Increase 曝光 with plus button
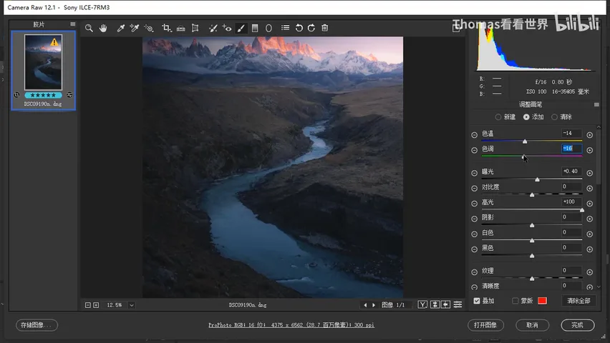Viewport: 610px width, 343px height. [x=590, y=173]
